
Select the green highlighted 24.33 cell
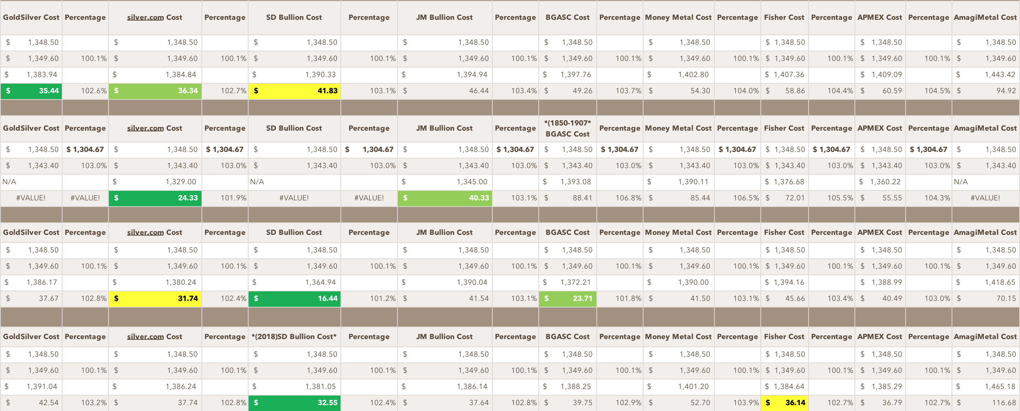[155, 198]
